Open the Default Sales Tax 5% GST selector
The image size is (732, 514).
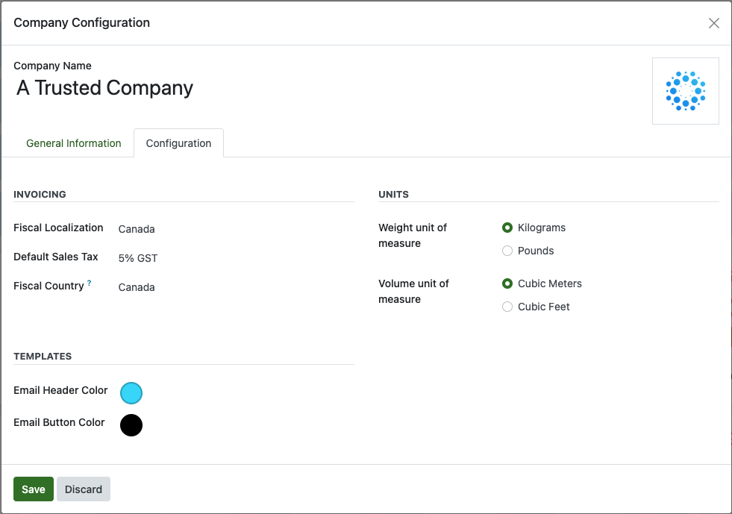pos(138,258)
